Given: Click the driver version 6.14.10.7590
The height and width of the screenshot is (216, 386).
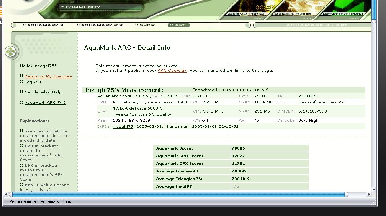Looking at the screenshot, I should click(x=312, y=111).
